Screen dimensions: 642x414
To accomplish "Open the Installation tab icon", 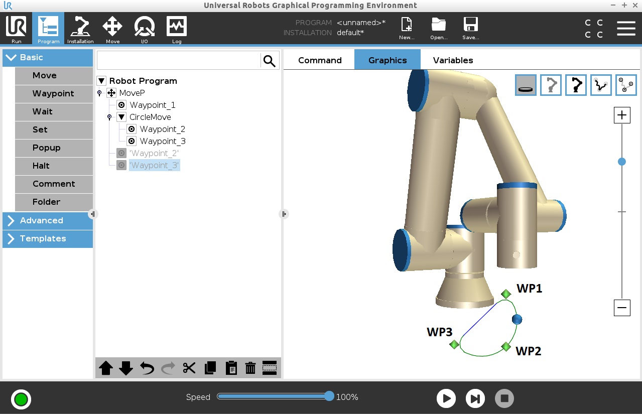I will (80, 29).
